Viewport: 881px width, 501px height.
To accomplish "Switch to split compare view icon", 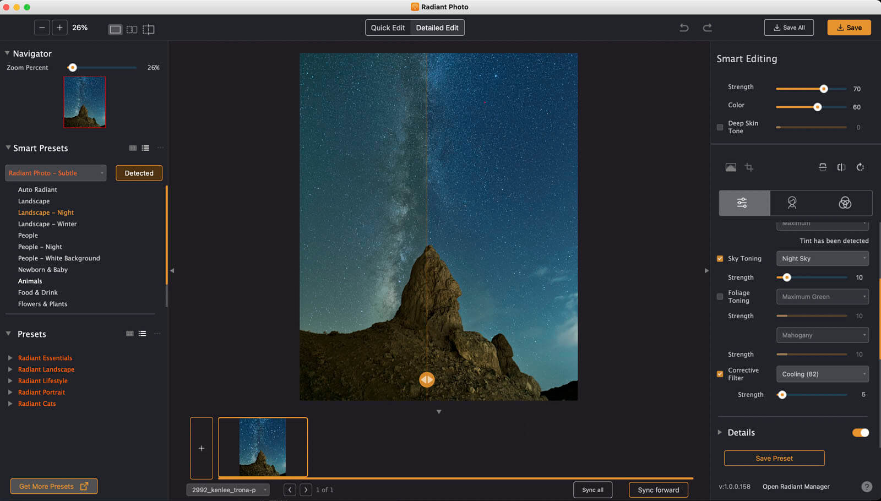I will [132, 29].
